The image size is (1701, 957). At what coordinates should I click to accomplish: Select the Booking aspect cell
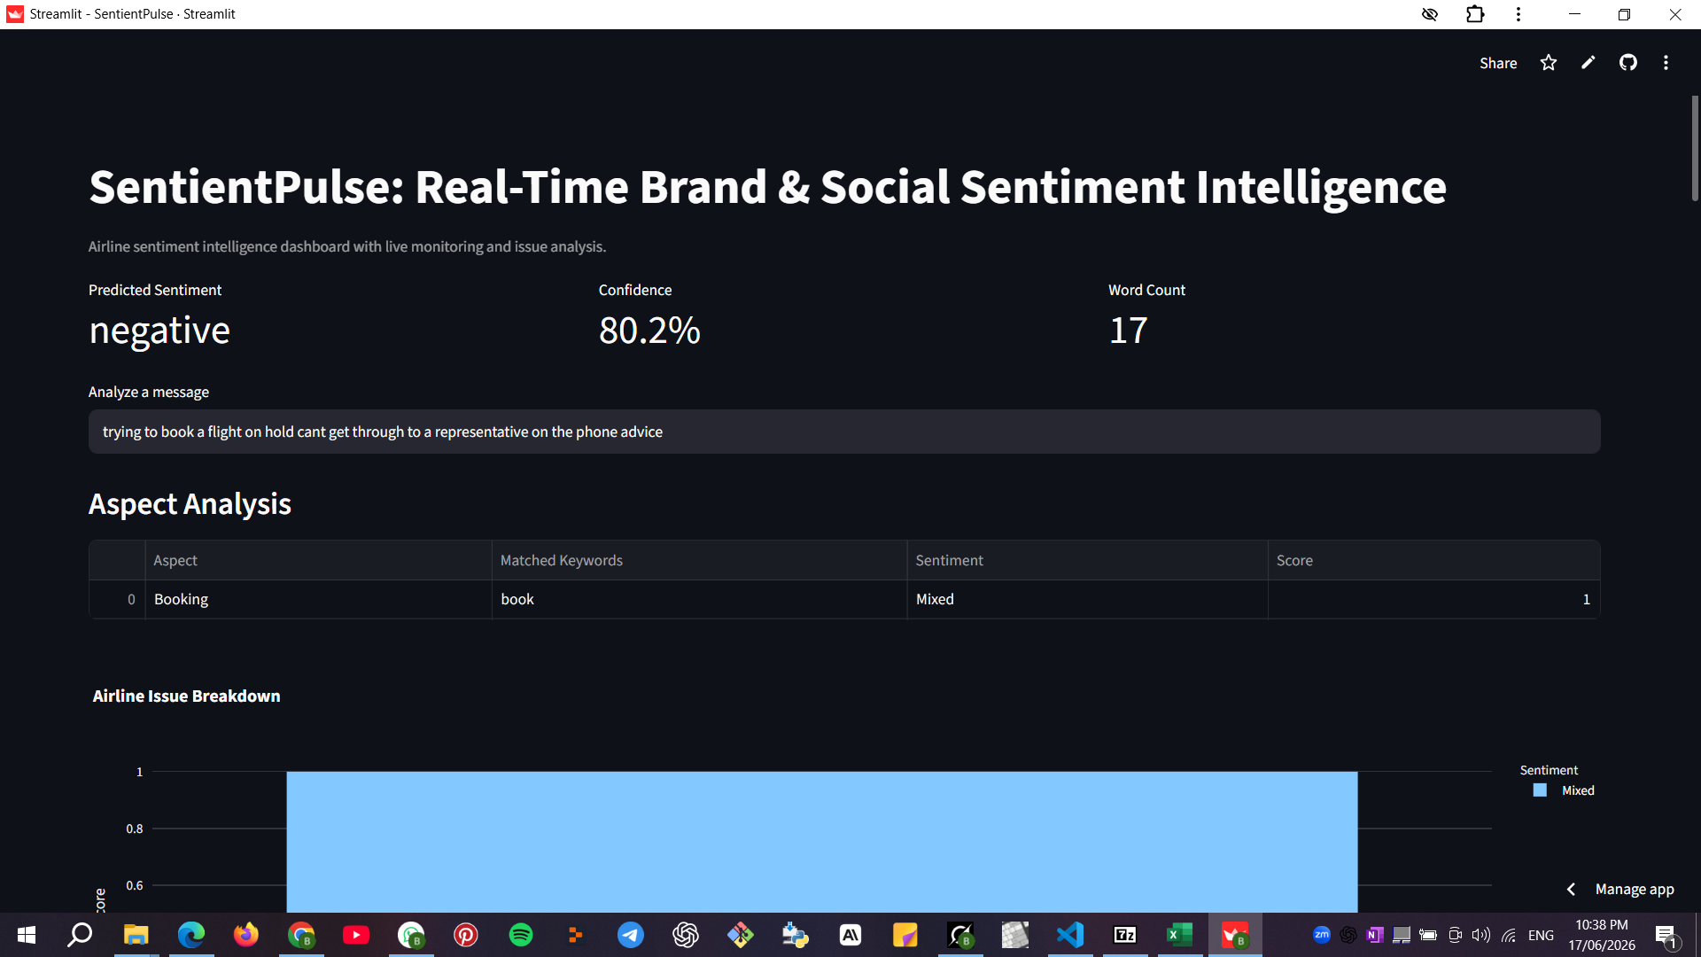click(x=318, y=599)
